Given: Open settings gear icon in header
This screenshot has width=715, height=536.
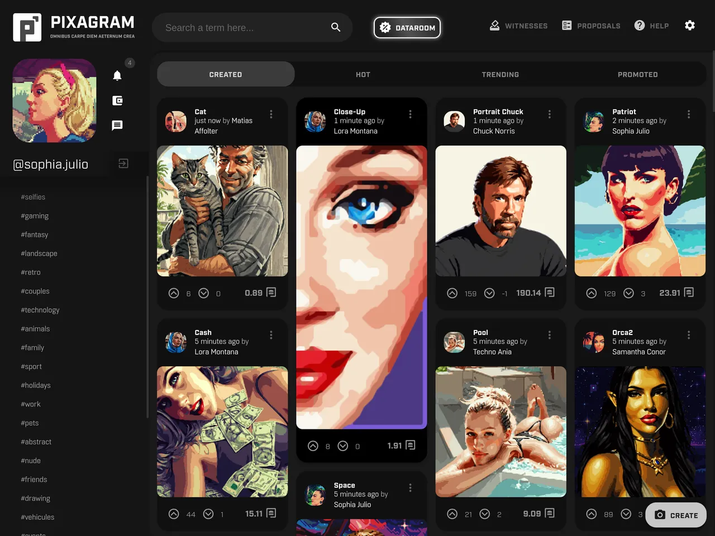Looking at the screenshot, I should click(690, 26).
